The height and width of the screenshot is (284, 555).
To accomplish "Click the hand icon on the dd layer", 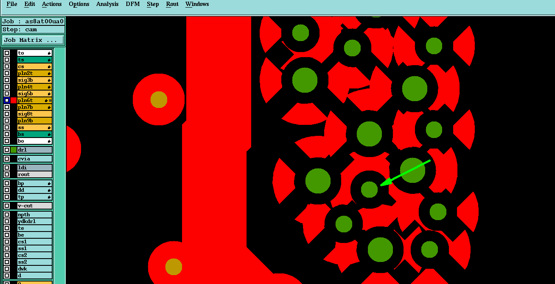I will [x=49, y=190].
